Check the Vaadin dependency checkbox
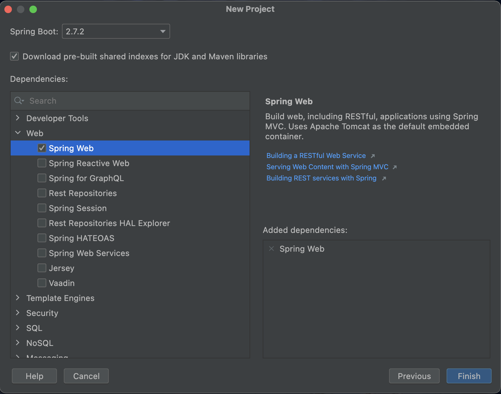This screenshot has width=501, height=394. pos(42,283)
